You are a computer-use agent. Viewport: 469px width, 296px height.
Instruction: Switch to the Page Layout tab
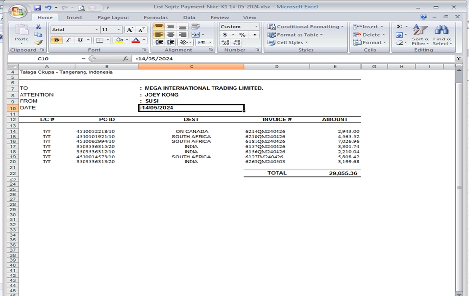[113, 18]
